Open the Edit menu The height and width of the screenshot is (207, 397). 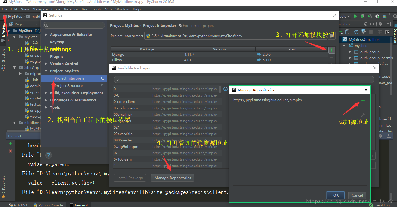coord(14,9)
